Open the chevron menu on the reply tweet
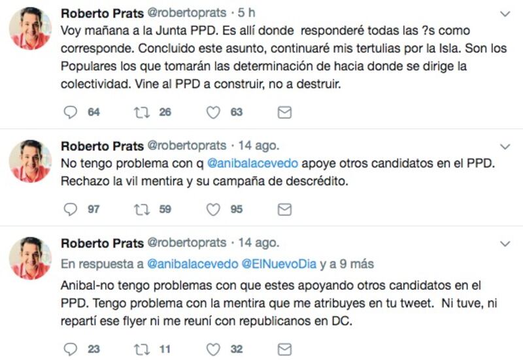 [x=505, y=244]
